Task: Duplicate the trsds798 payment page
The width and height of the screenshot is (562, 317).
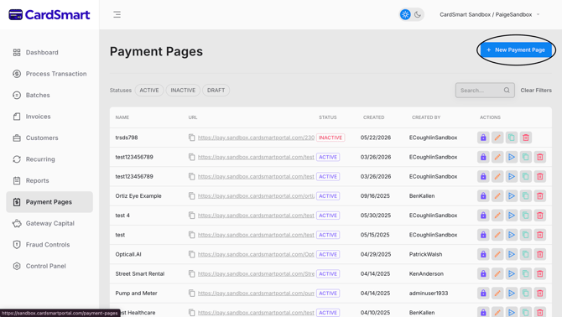Action: [512, 138]
